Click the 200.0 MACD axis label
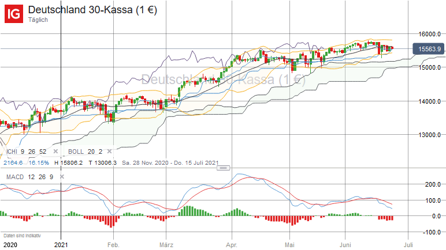 (x=433, y=184)
